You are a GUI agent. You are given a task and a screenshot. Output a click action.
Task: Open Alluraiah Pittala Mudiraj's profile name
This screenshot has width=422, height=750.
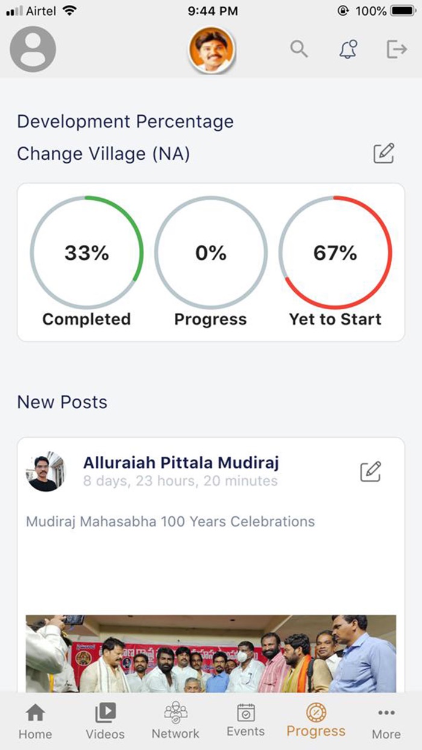pyautogui.click(x=181, y=463)
